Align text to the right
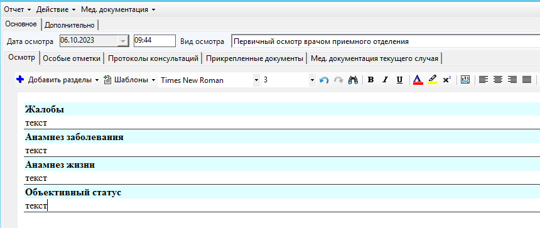This screenshot has width=540, height=228. coord(512,80)
